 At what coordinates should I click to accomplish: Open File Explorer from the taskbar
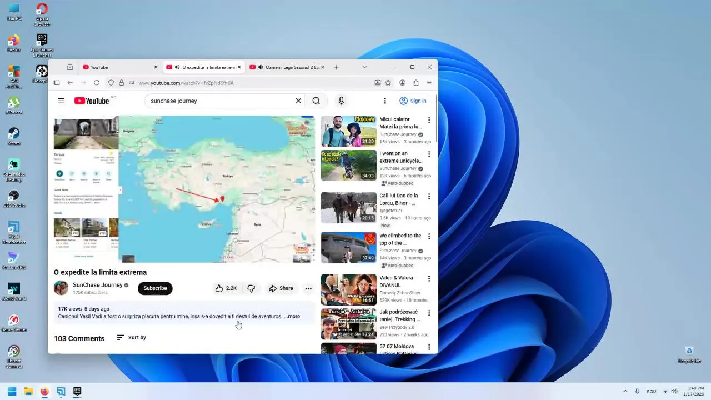click(28, 391)
